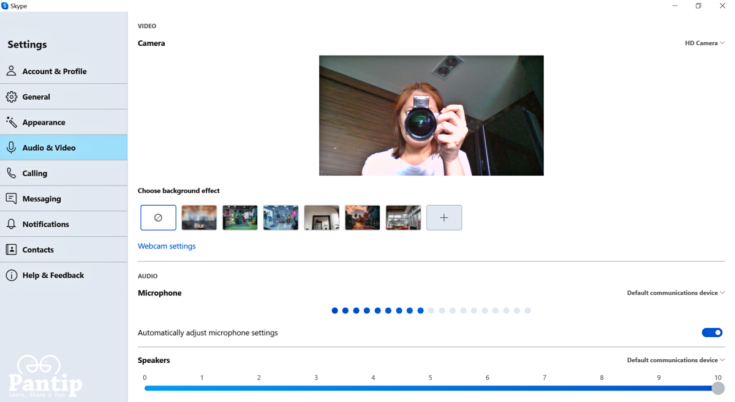
Task: Apply the Blur background effect
Action: pos(199,218)
